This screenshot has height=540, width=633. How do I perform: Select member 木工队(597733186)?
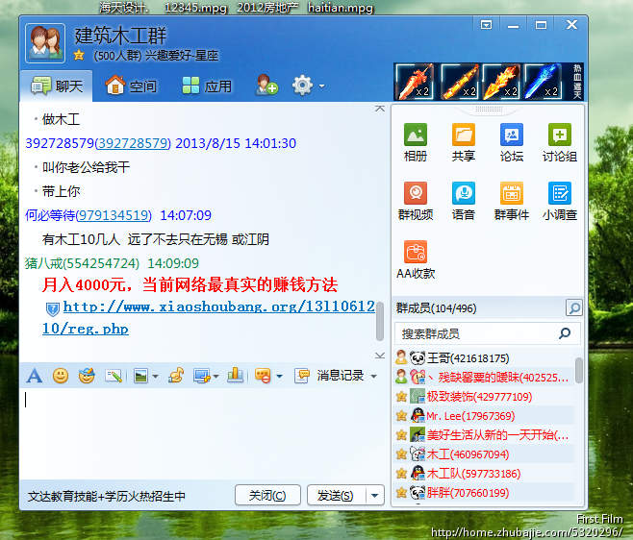[484, 473]
